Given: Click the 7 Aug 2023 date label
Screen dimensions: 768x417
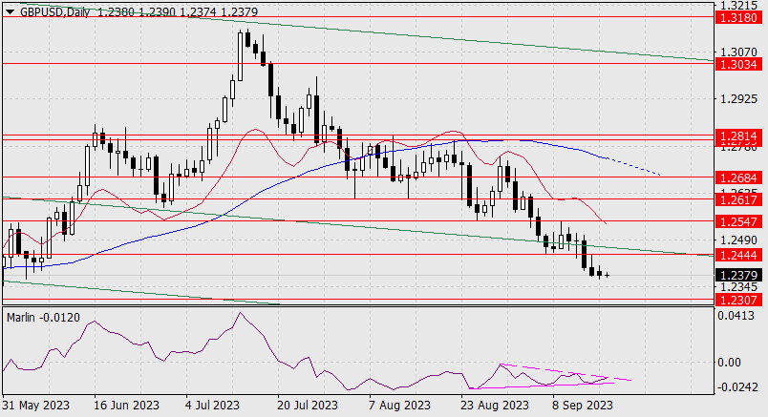Looking at the screenshot, I should pyautogui.click(x=399, y=406).
